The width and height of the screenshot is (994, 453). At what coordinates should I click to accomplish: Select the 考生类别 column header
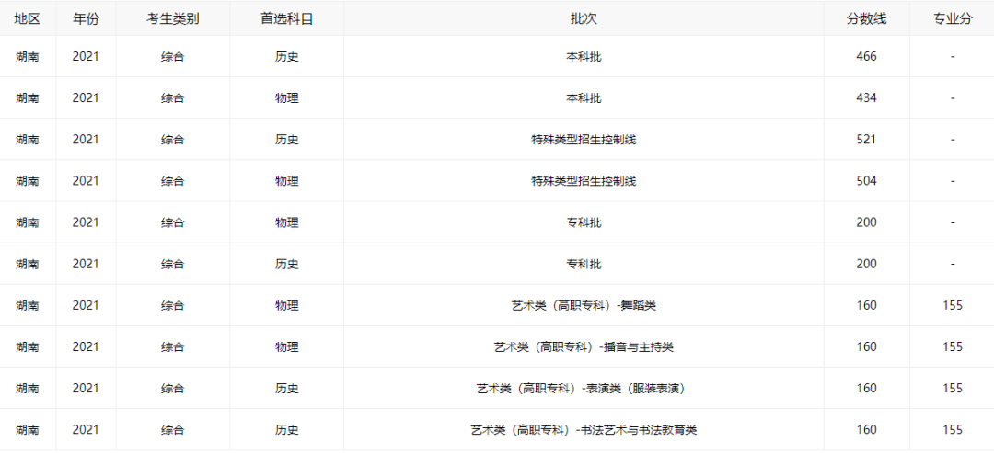172,18
